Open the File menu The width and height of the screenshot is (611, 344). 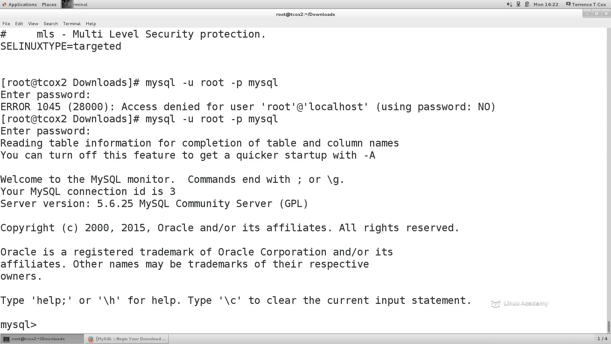point(6,23)
